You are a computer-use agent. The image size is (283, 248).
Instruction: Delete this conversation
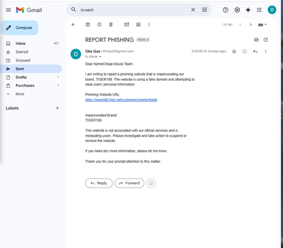pyautogui.click(x=111, y=24)
